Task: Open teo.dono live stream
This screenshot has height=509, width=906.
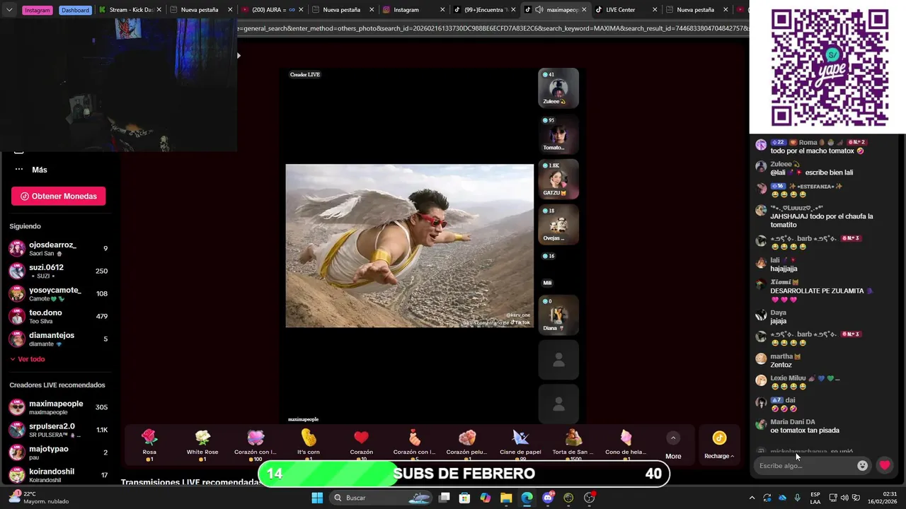Action: click(58, 317)
